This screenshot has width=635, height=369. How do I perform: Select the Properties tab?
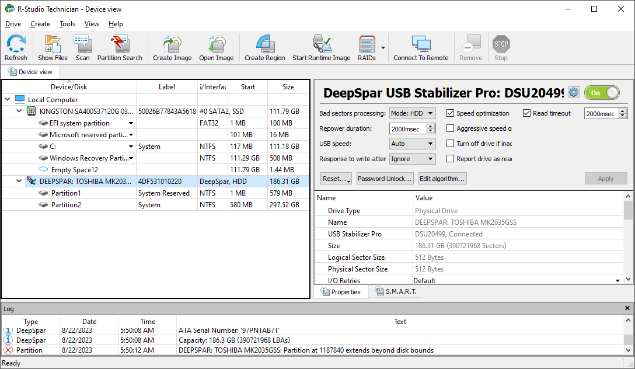click(341, 291)
